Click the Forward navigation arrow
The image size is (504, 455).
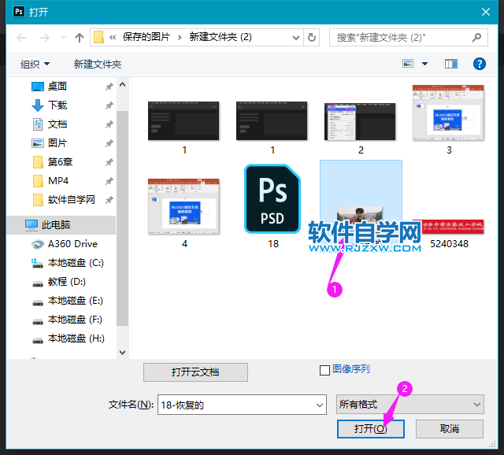point(45,38)
